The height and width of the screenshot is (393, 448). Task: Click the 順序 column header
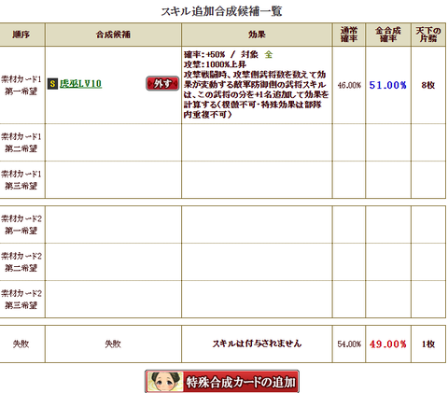[x=21, y=35]
